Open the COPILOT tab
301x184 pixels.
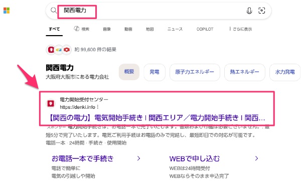tap(205, 29)
